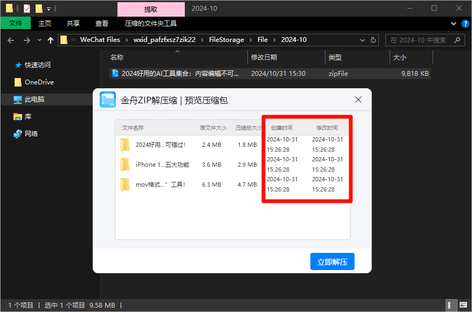472x312 pixels.
Task: Click the zip file's blue icon
Action: pyautogui.click(x=115, y=73)
